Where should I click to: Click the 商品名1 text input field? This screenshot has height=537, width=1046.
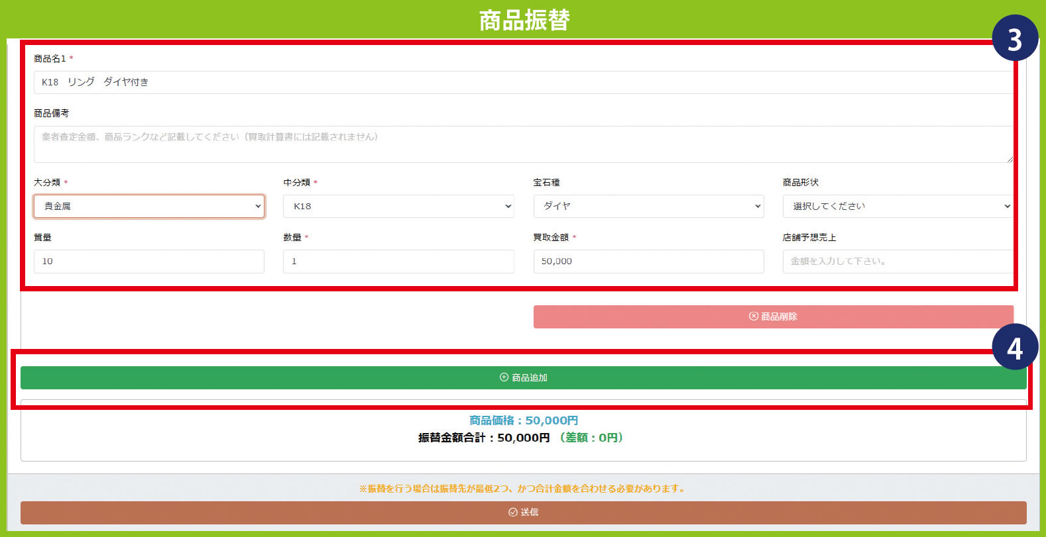(x=522, y=82)
